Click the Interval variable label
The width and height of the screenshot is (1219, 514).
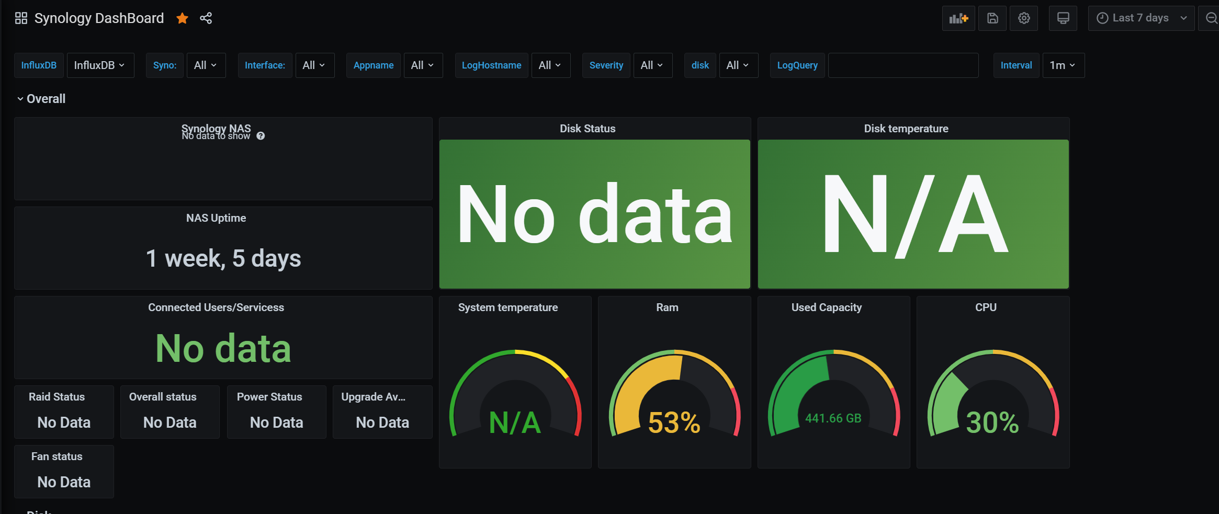pos(1017,65)
